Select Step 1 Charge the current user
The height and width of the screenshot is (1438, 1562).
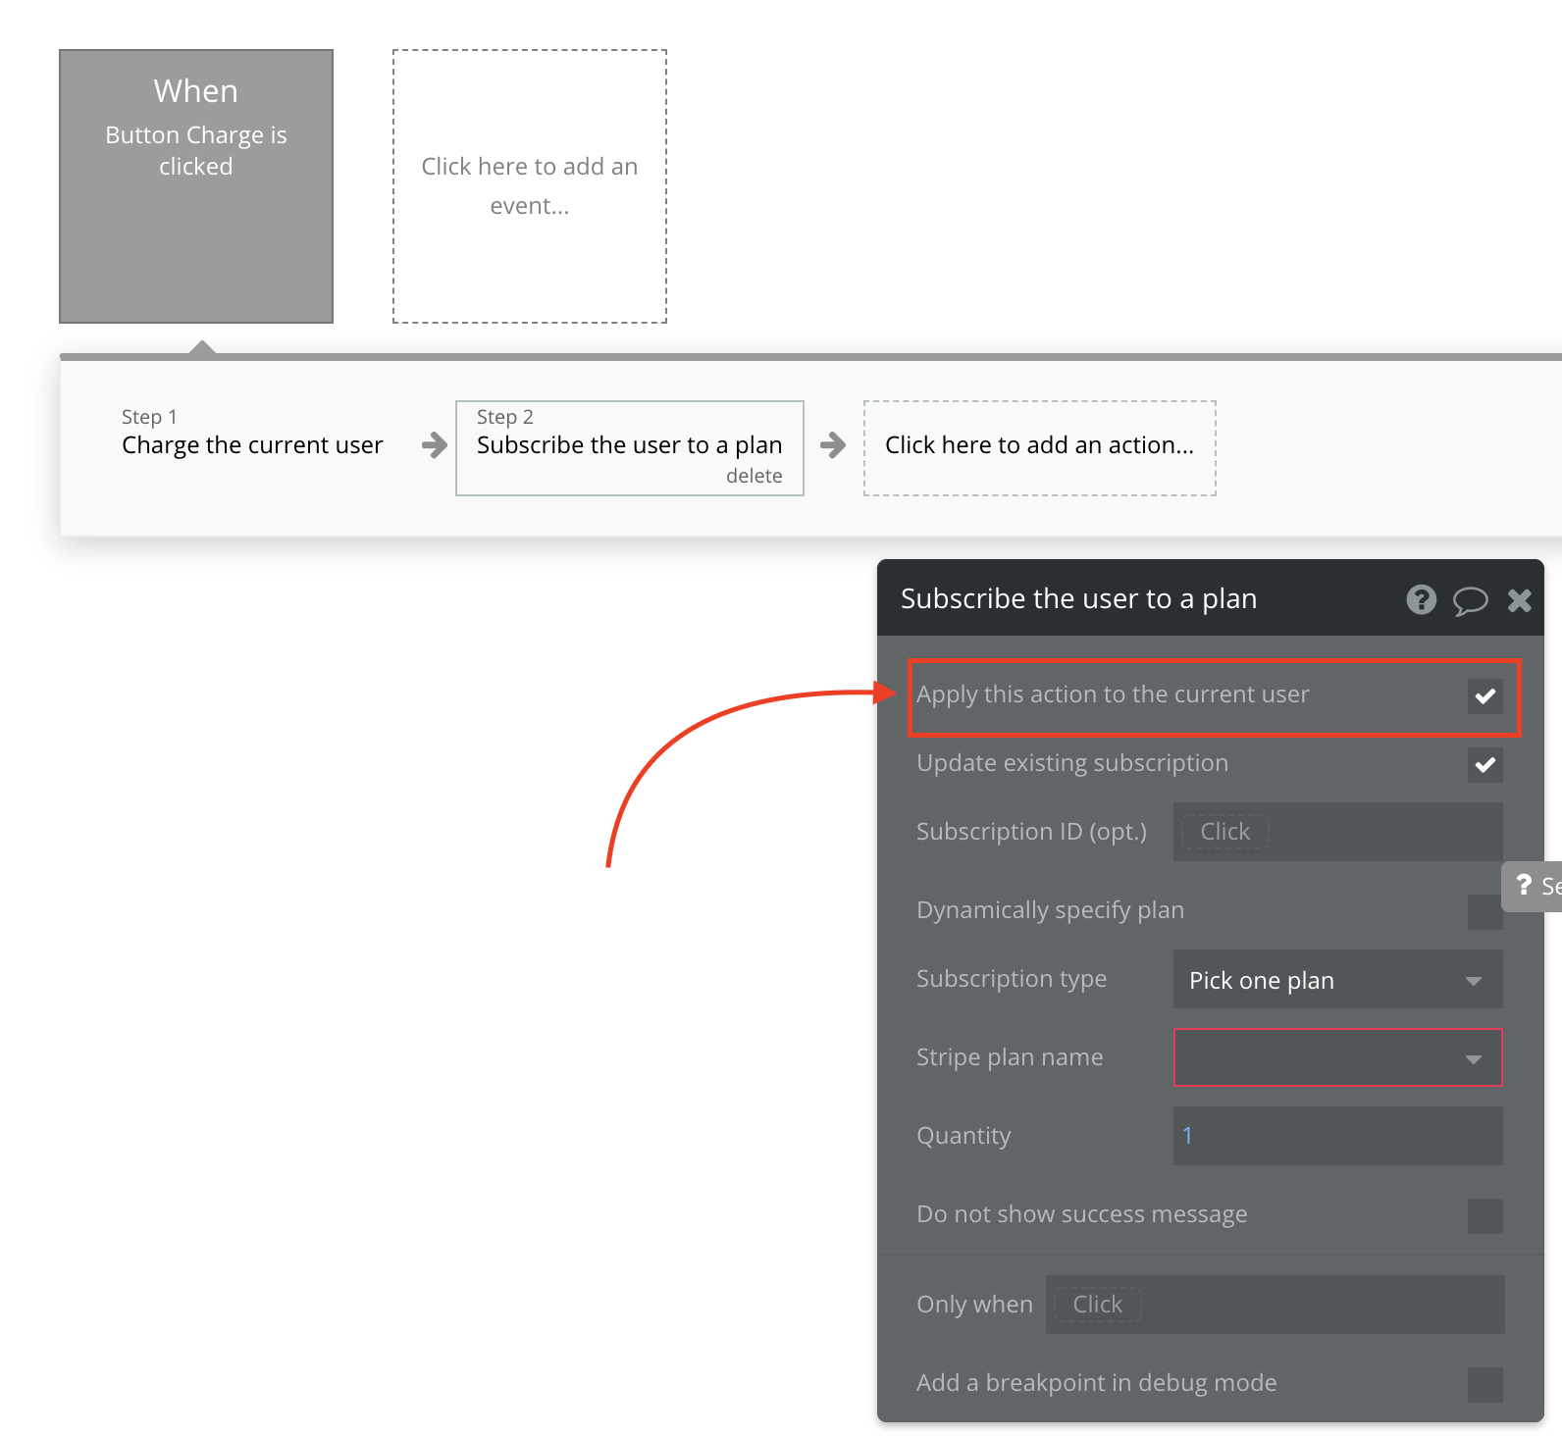[x=252, y=433]
